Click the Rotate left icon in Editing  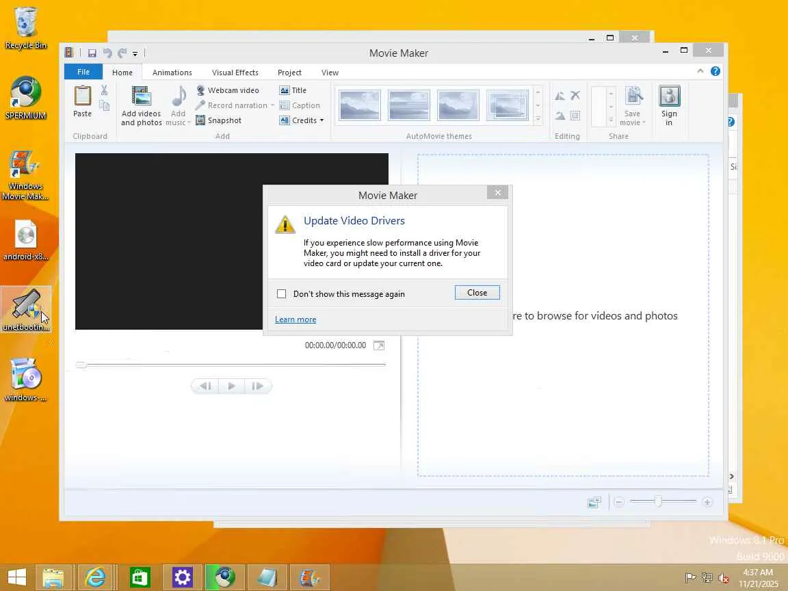tap(560, 96)
